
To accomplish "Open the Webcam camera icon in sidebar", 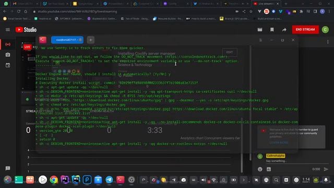I will pos(8,55).
